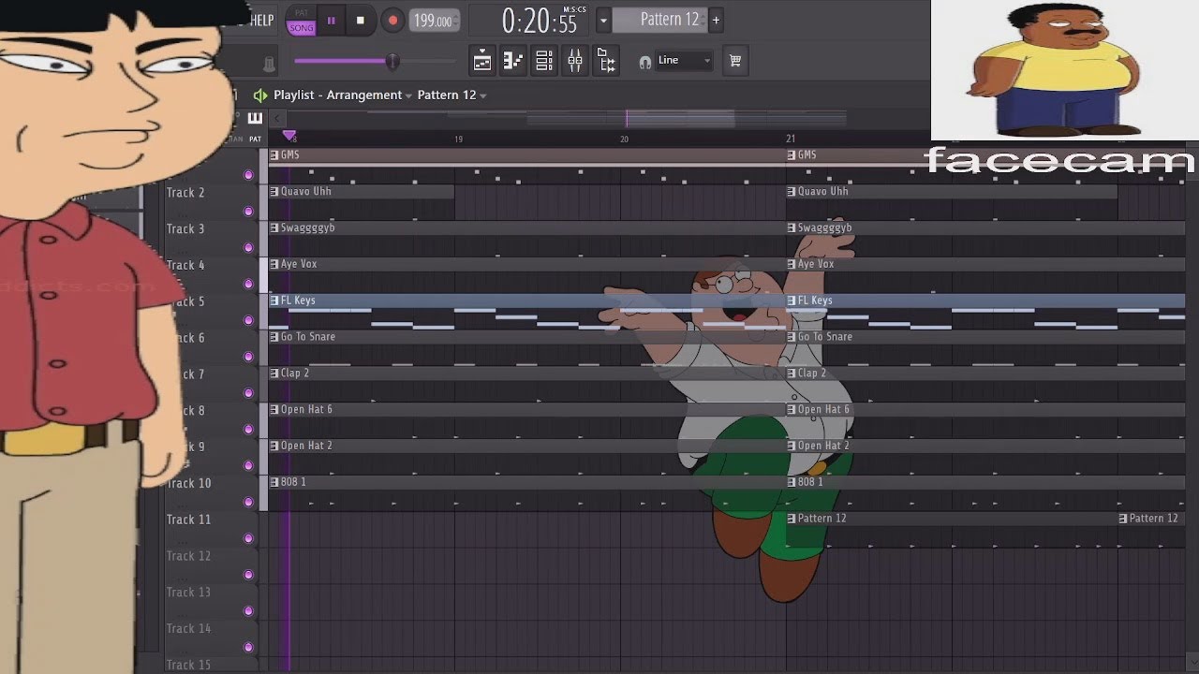Image resolution: width=1199 pixels, height=674 pixels.
Task: Select the Track 12 label
Action: pos(188,556)
